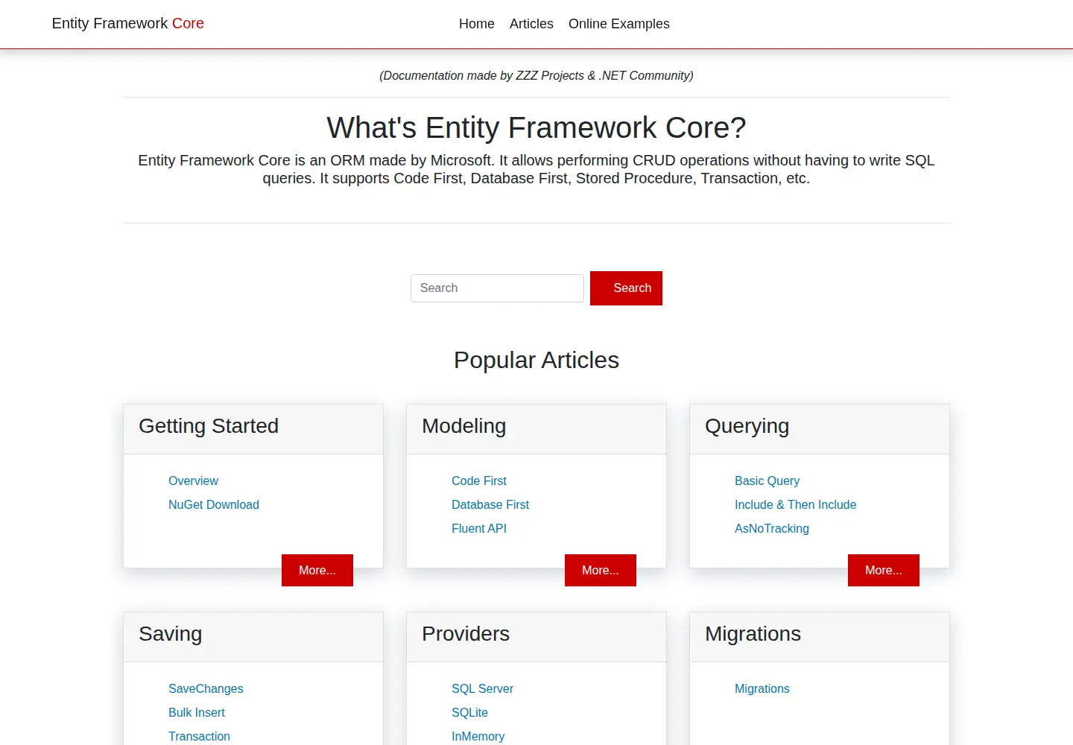Click the Providers card heading
This screenshot has height=745, width=1073.
tap(466, 634)
